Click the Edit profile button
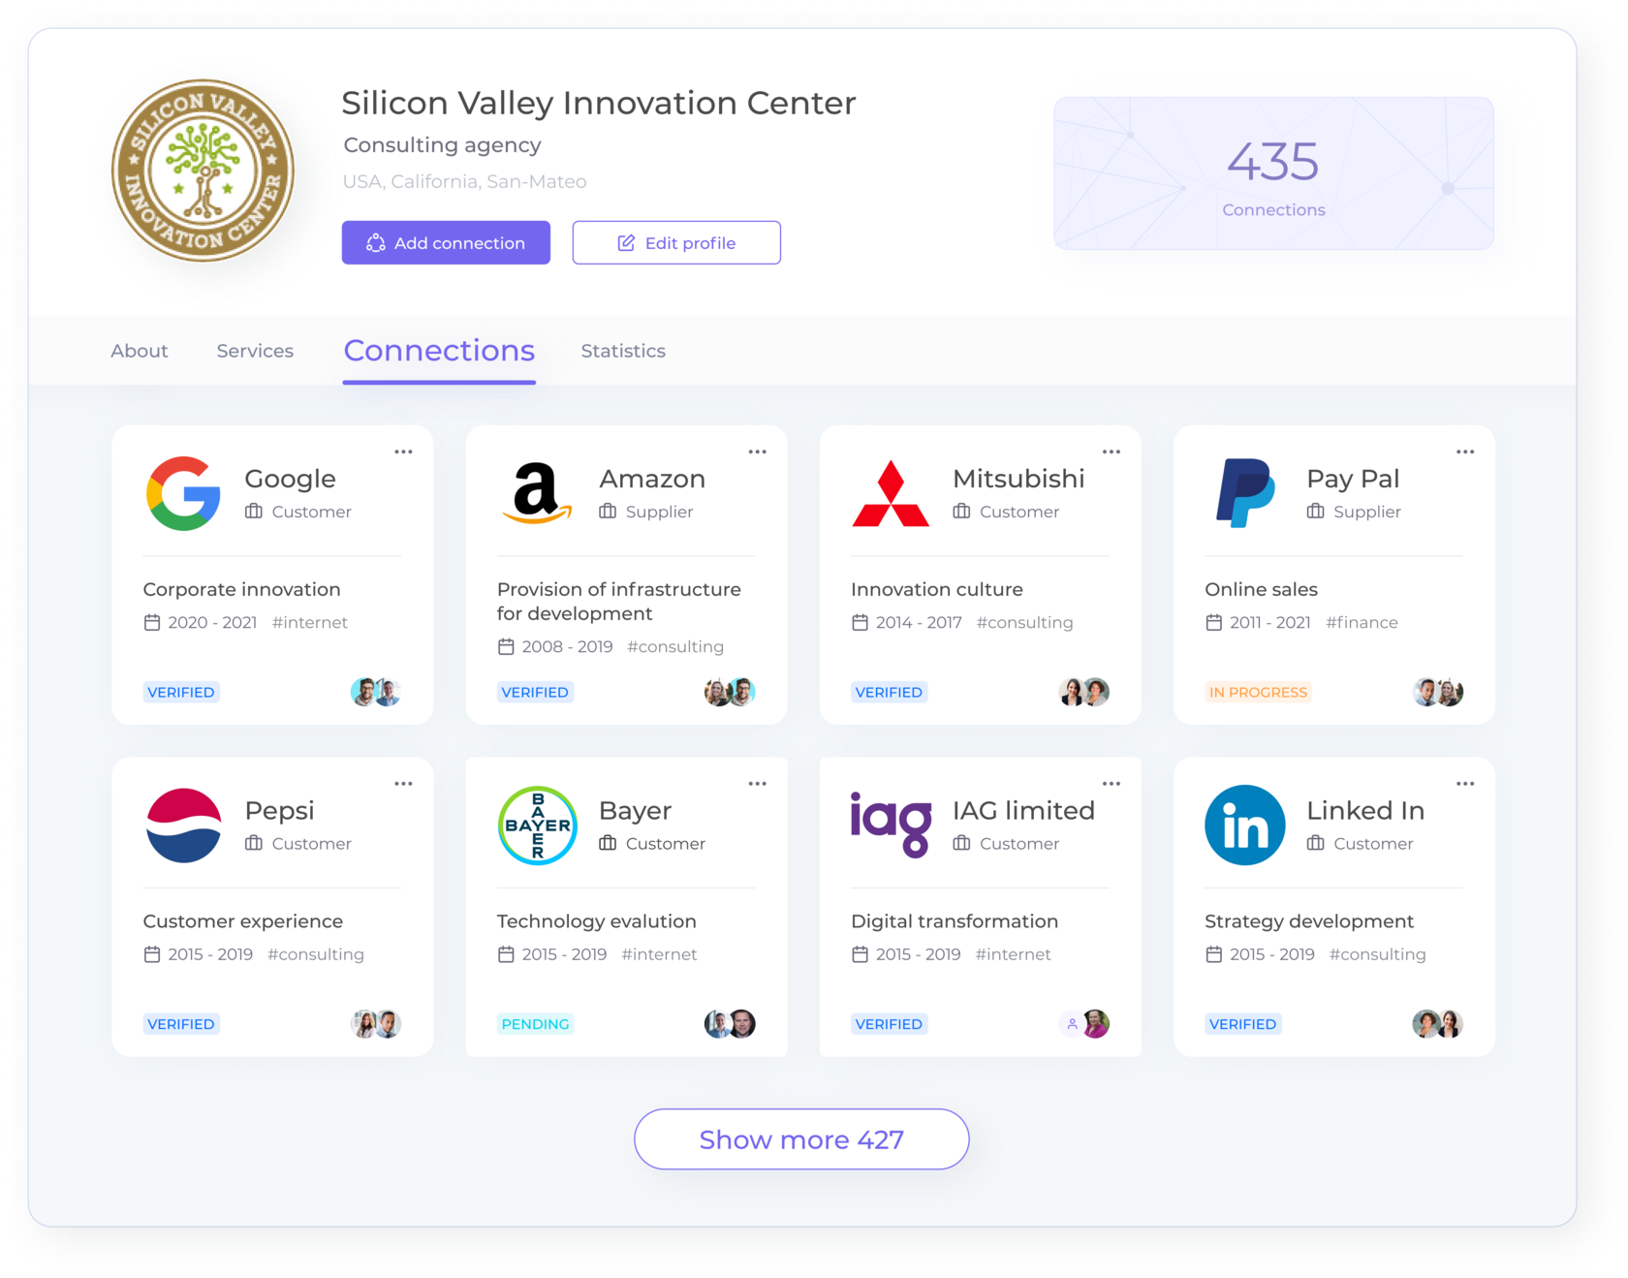Screen dimensions: 1628x1278 (x=676, y=242)
